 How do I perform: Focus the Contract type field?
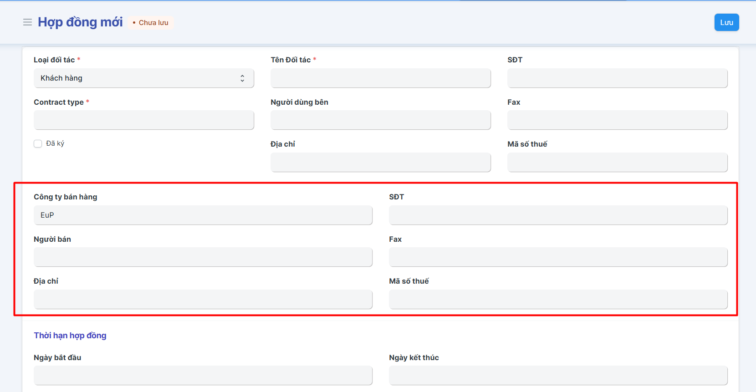point(143,120)
